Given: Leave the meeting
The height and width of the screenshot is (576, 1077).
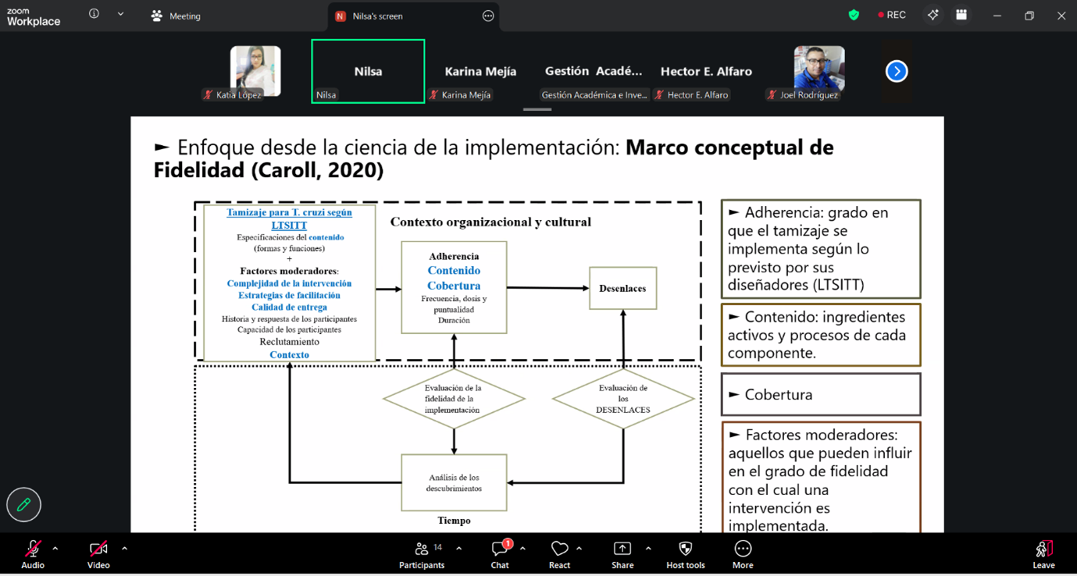Looking at the screenshot, I should click(1043, 554).
